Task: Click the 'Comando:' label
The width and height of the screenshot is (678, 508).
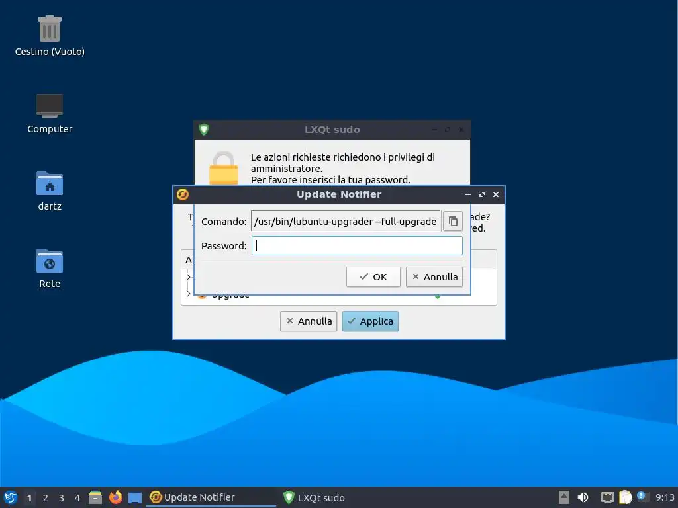Action: coord(224,221)
